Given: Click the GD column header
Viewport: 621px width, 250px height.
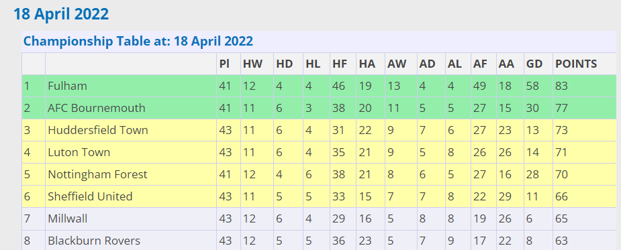Looking at the screenshot, I should (534, 64).
